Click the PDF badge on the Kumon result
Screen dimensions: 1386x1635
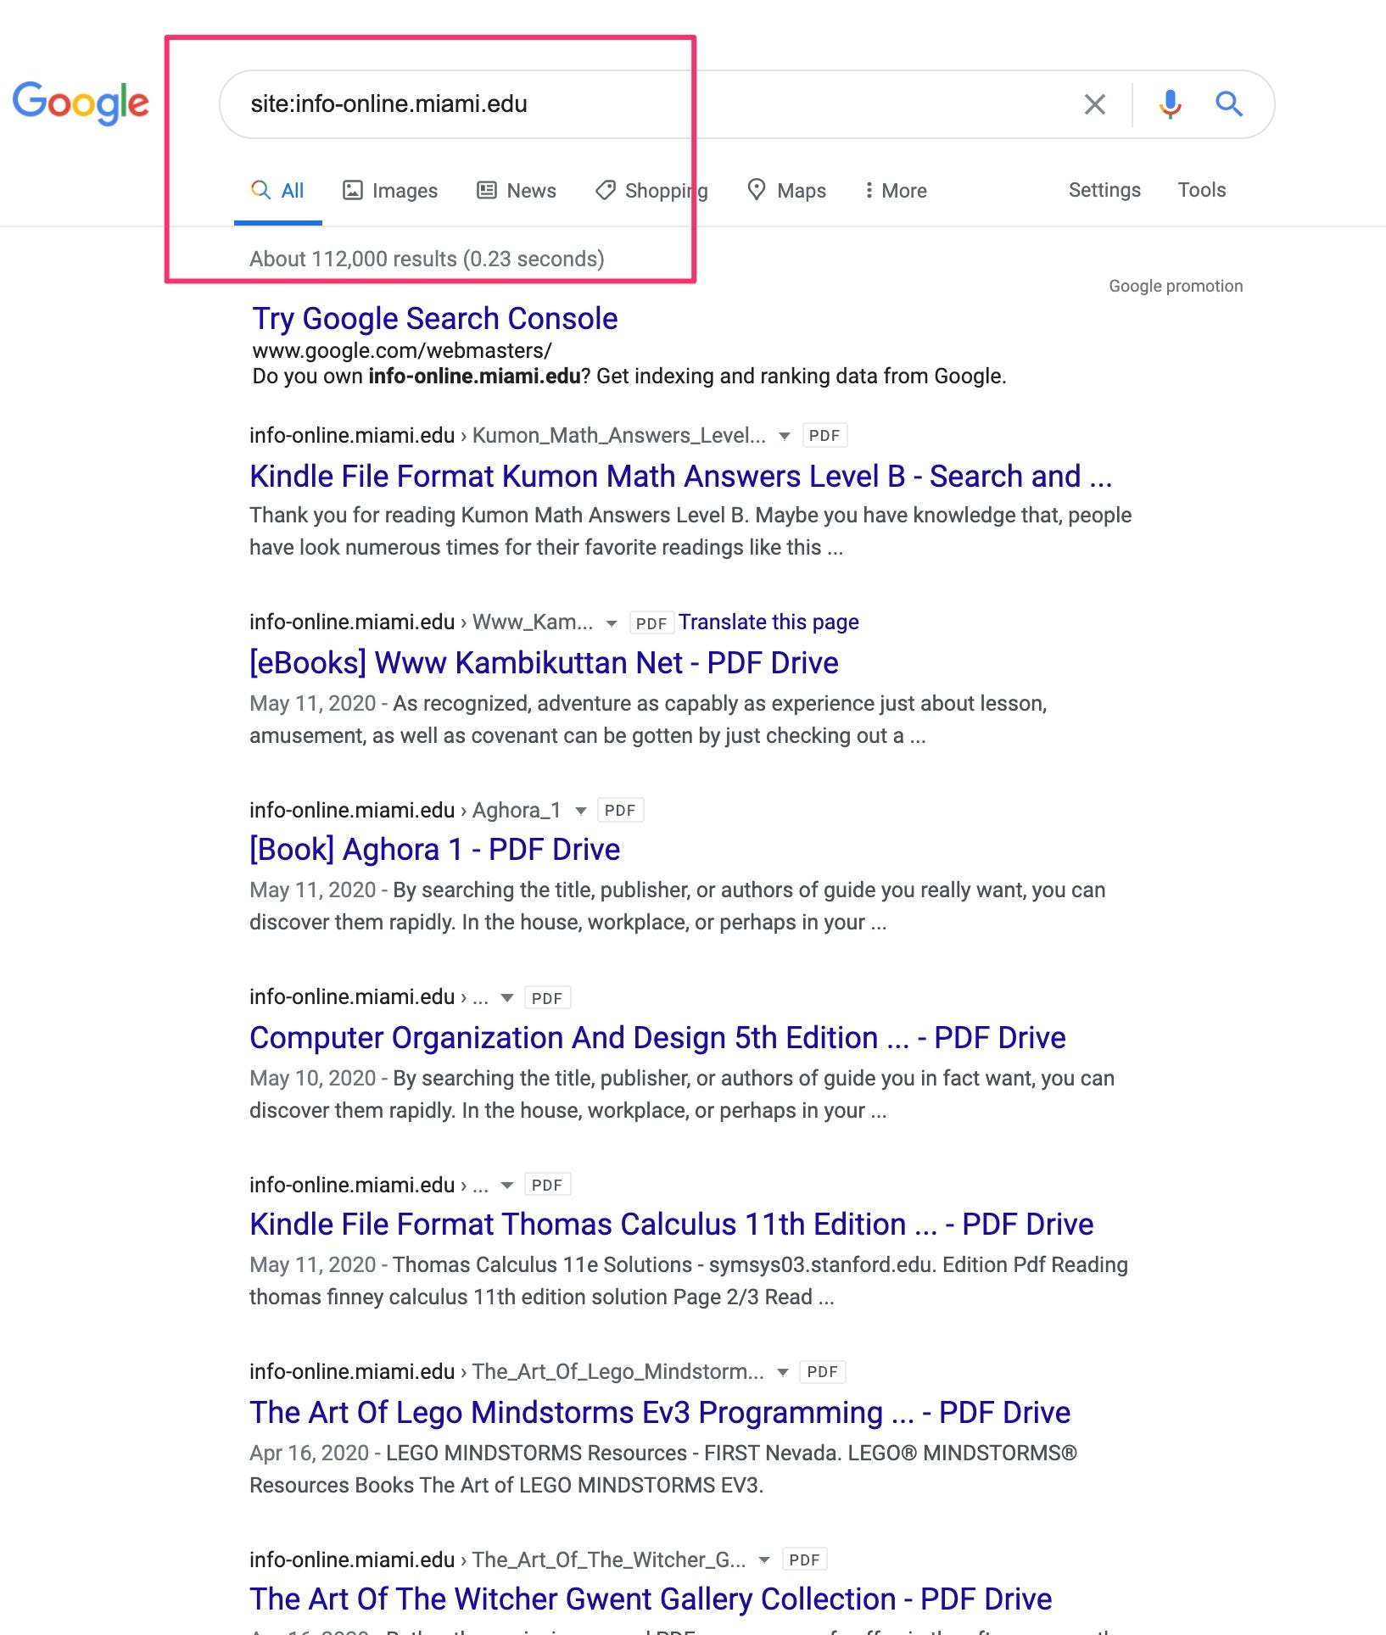point(824,436)
